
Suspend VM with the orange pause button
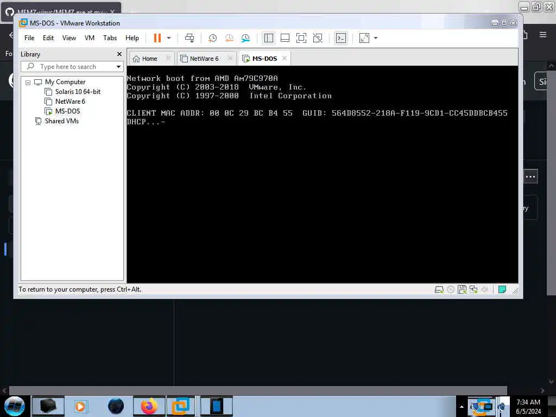(x=157, y=38)
